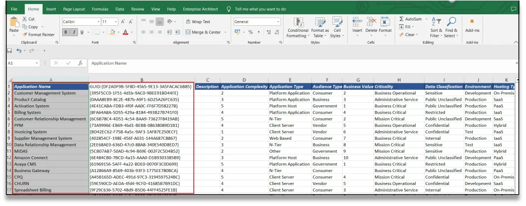Open the Enterprise Architect tab
This screenshot has width=526, height=206.
pyautogui.click(x=200, y=9)
